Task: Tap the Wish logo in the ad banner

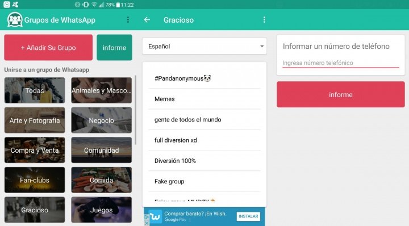Action: pyautogui.click(x=156, y=216)
